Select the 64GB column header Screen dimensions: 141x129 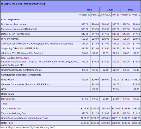coord(131,10)
